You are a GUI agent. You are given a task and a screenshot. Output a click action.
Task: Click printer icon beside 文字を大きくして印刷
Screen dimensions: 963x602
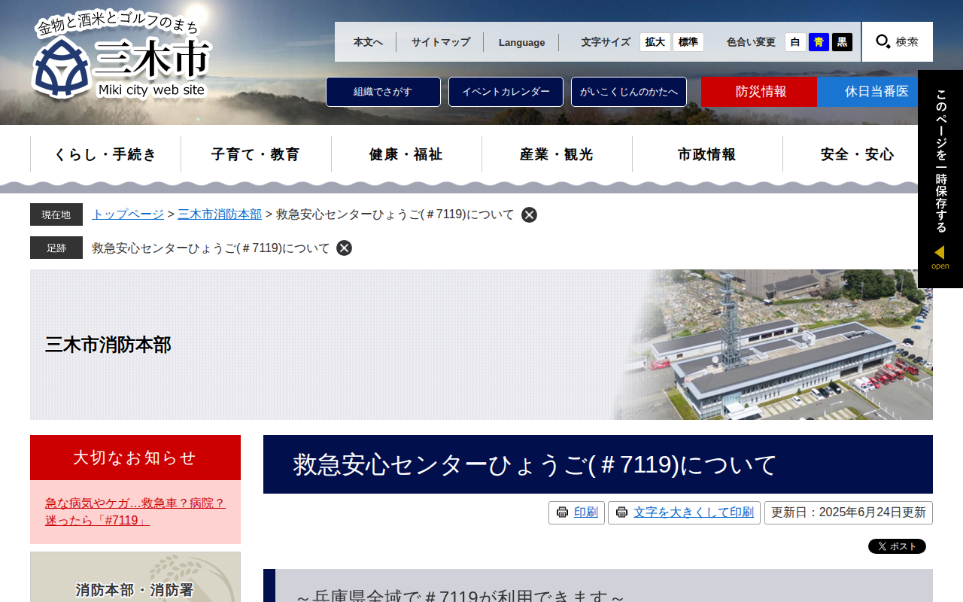(x=621, y=512)
